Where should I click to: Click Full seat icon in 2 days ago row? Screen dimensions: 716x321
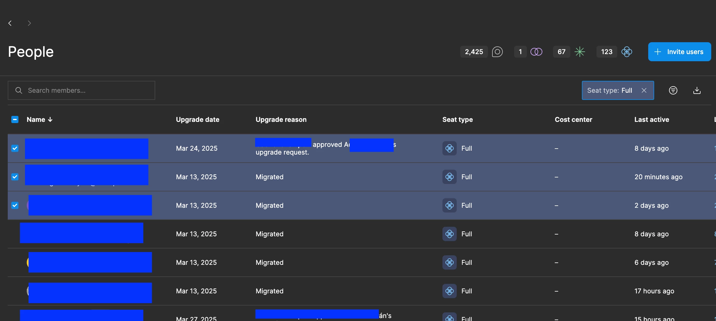(449, 205)
